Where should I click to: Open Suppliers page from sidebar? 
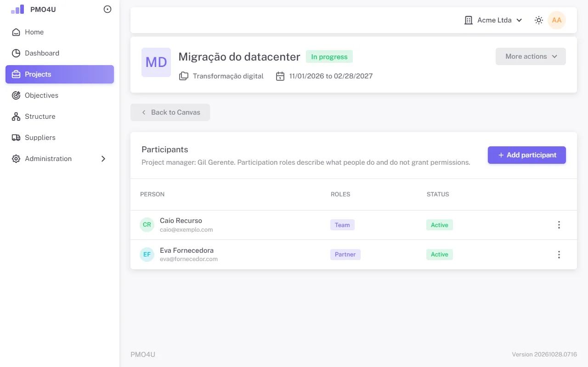[60, 138]
